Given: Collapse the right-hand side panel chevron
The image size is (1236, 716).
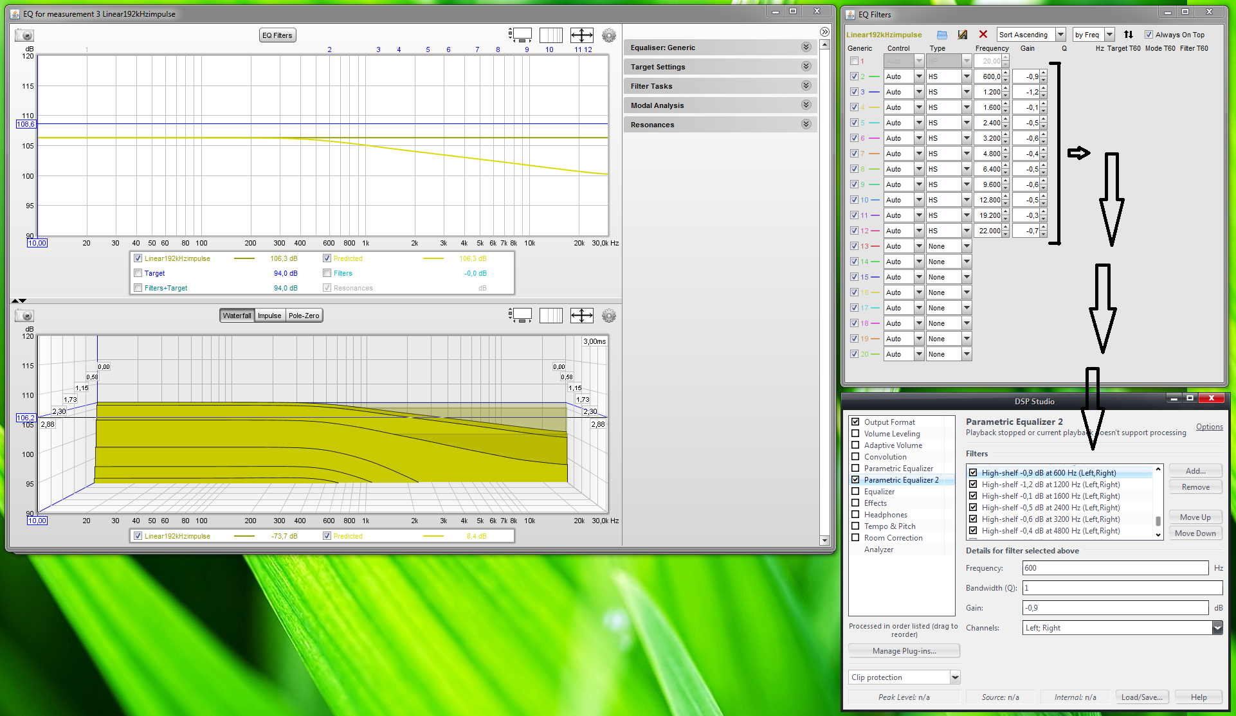Looking at the screenshot, I should click(824, 31).
